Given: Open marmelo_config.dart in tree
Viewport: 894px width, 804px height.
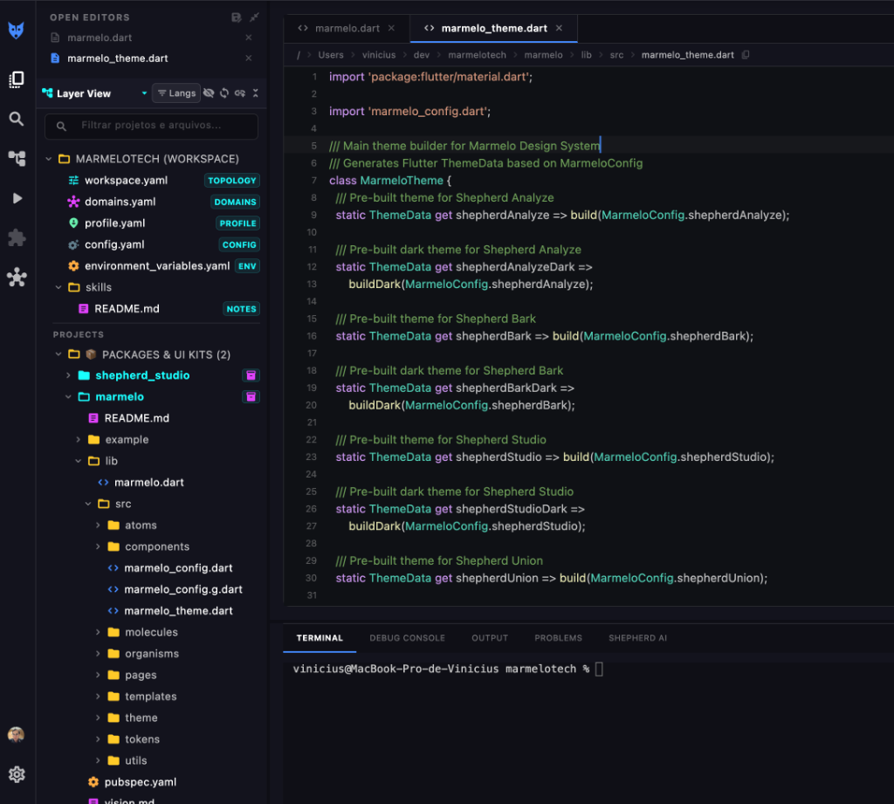Looking at the screenshot, I should tap(178, 568).
